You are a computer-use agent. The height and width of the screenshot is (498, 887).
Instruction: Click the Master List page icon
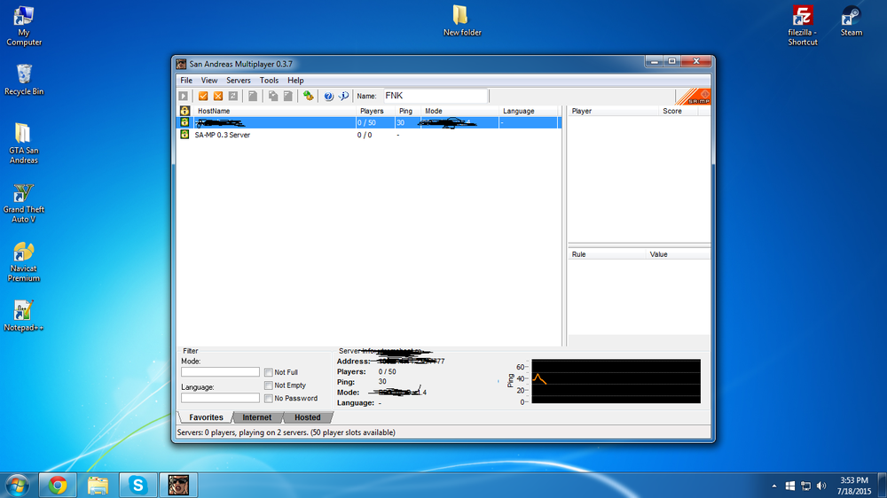[253, 96]
